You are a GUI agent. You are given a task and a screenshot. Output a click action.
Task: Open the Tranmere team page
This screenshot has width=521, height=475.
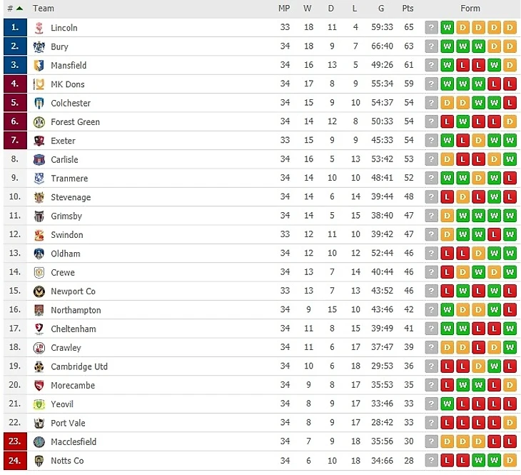[69, 179]
